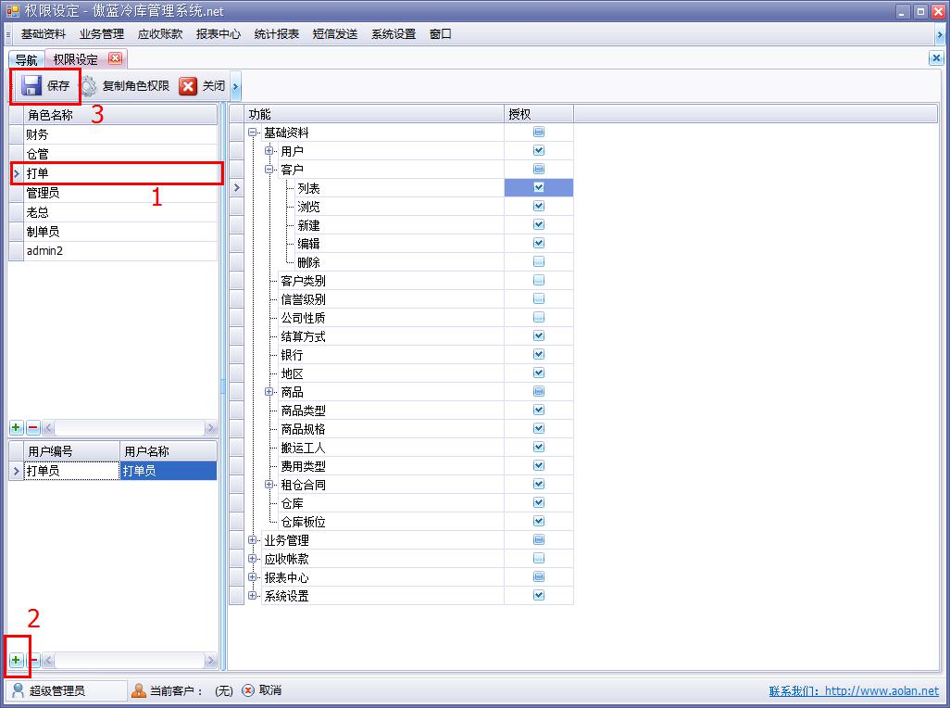
Task: Open the 报表中心 menu
Action: coord(218,34)
